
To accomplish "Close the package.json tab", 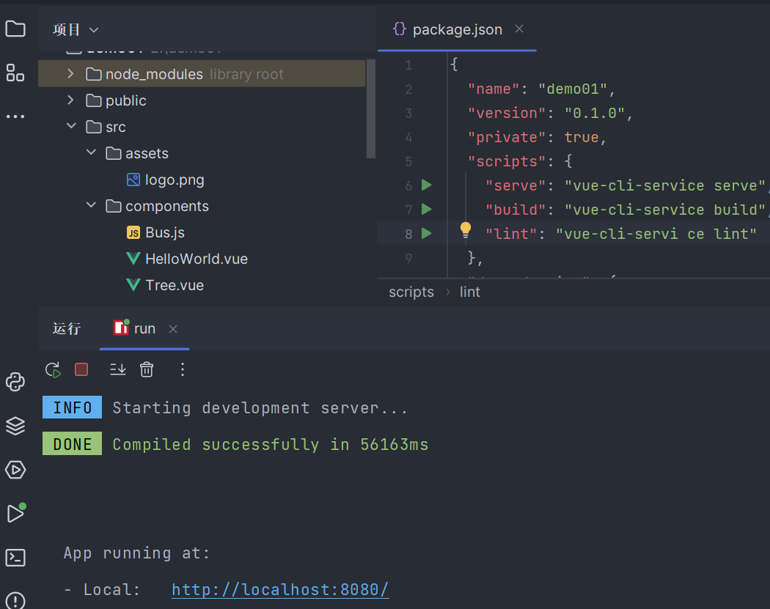I will (519, 29).
